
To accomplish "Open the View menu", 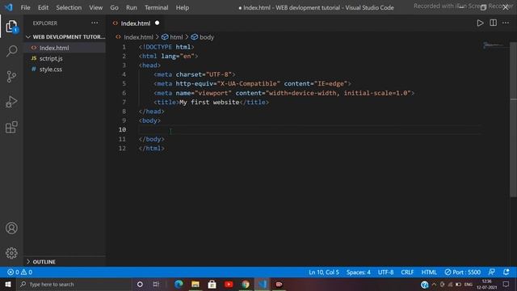I will tap(95, 7).
